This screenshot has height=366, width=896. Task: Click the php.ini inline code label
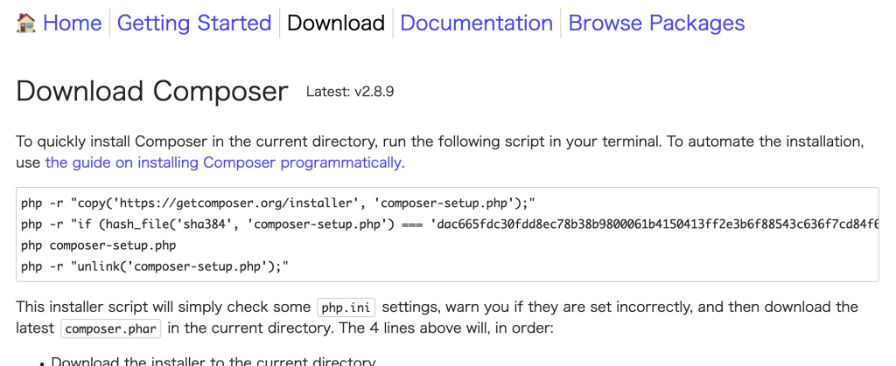346,307
